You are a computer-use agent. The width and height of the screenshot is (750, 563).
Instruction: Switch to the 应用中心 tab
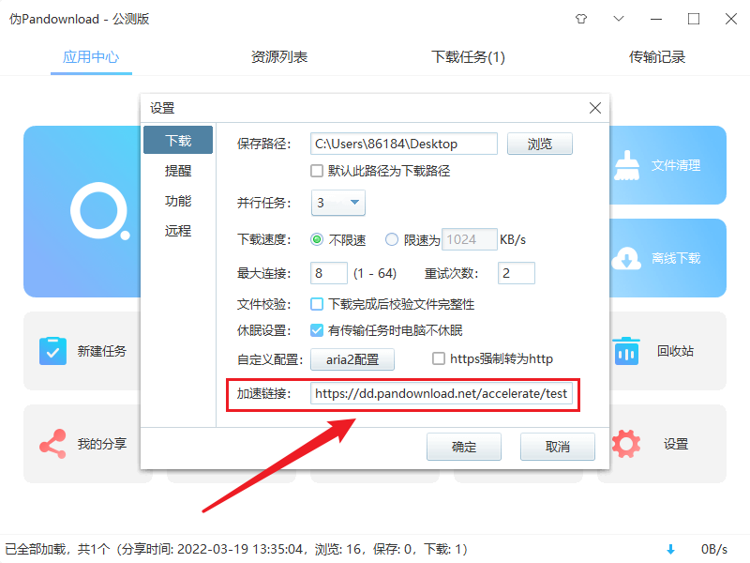(91, 57)
